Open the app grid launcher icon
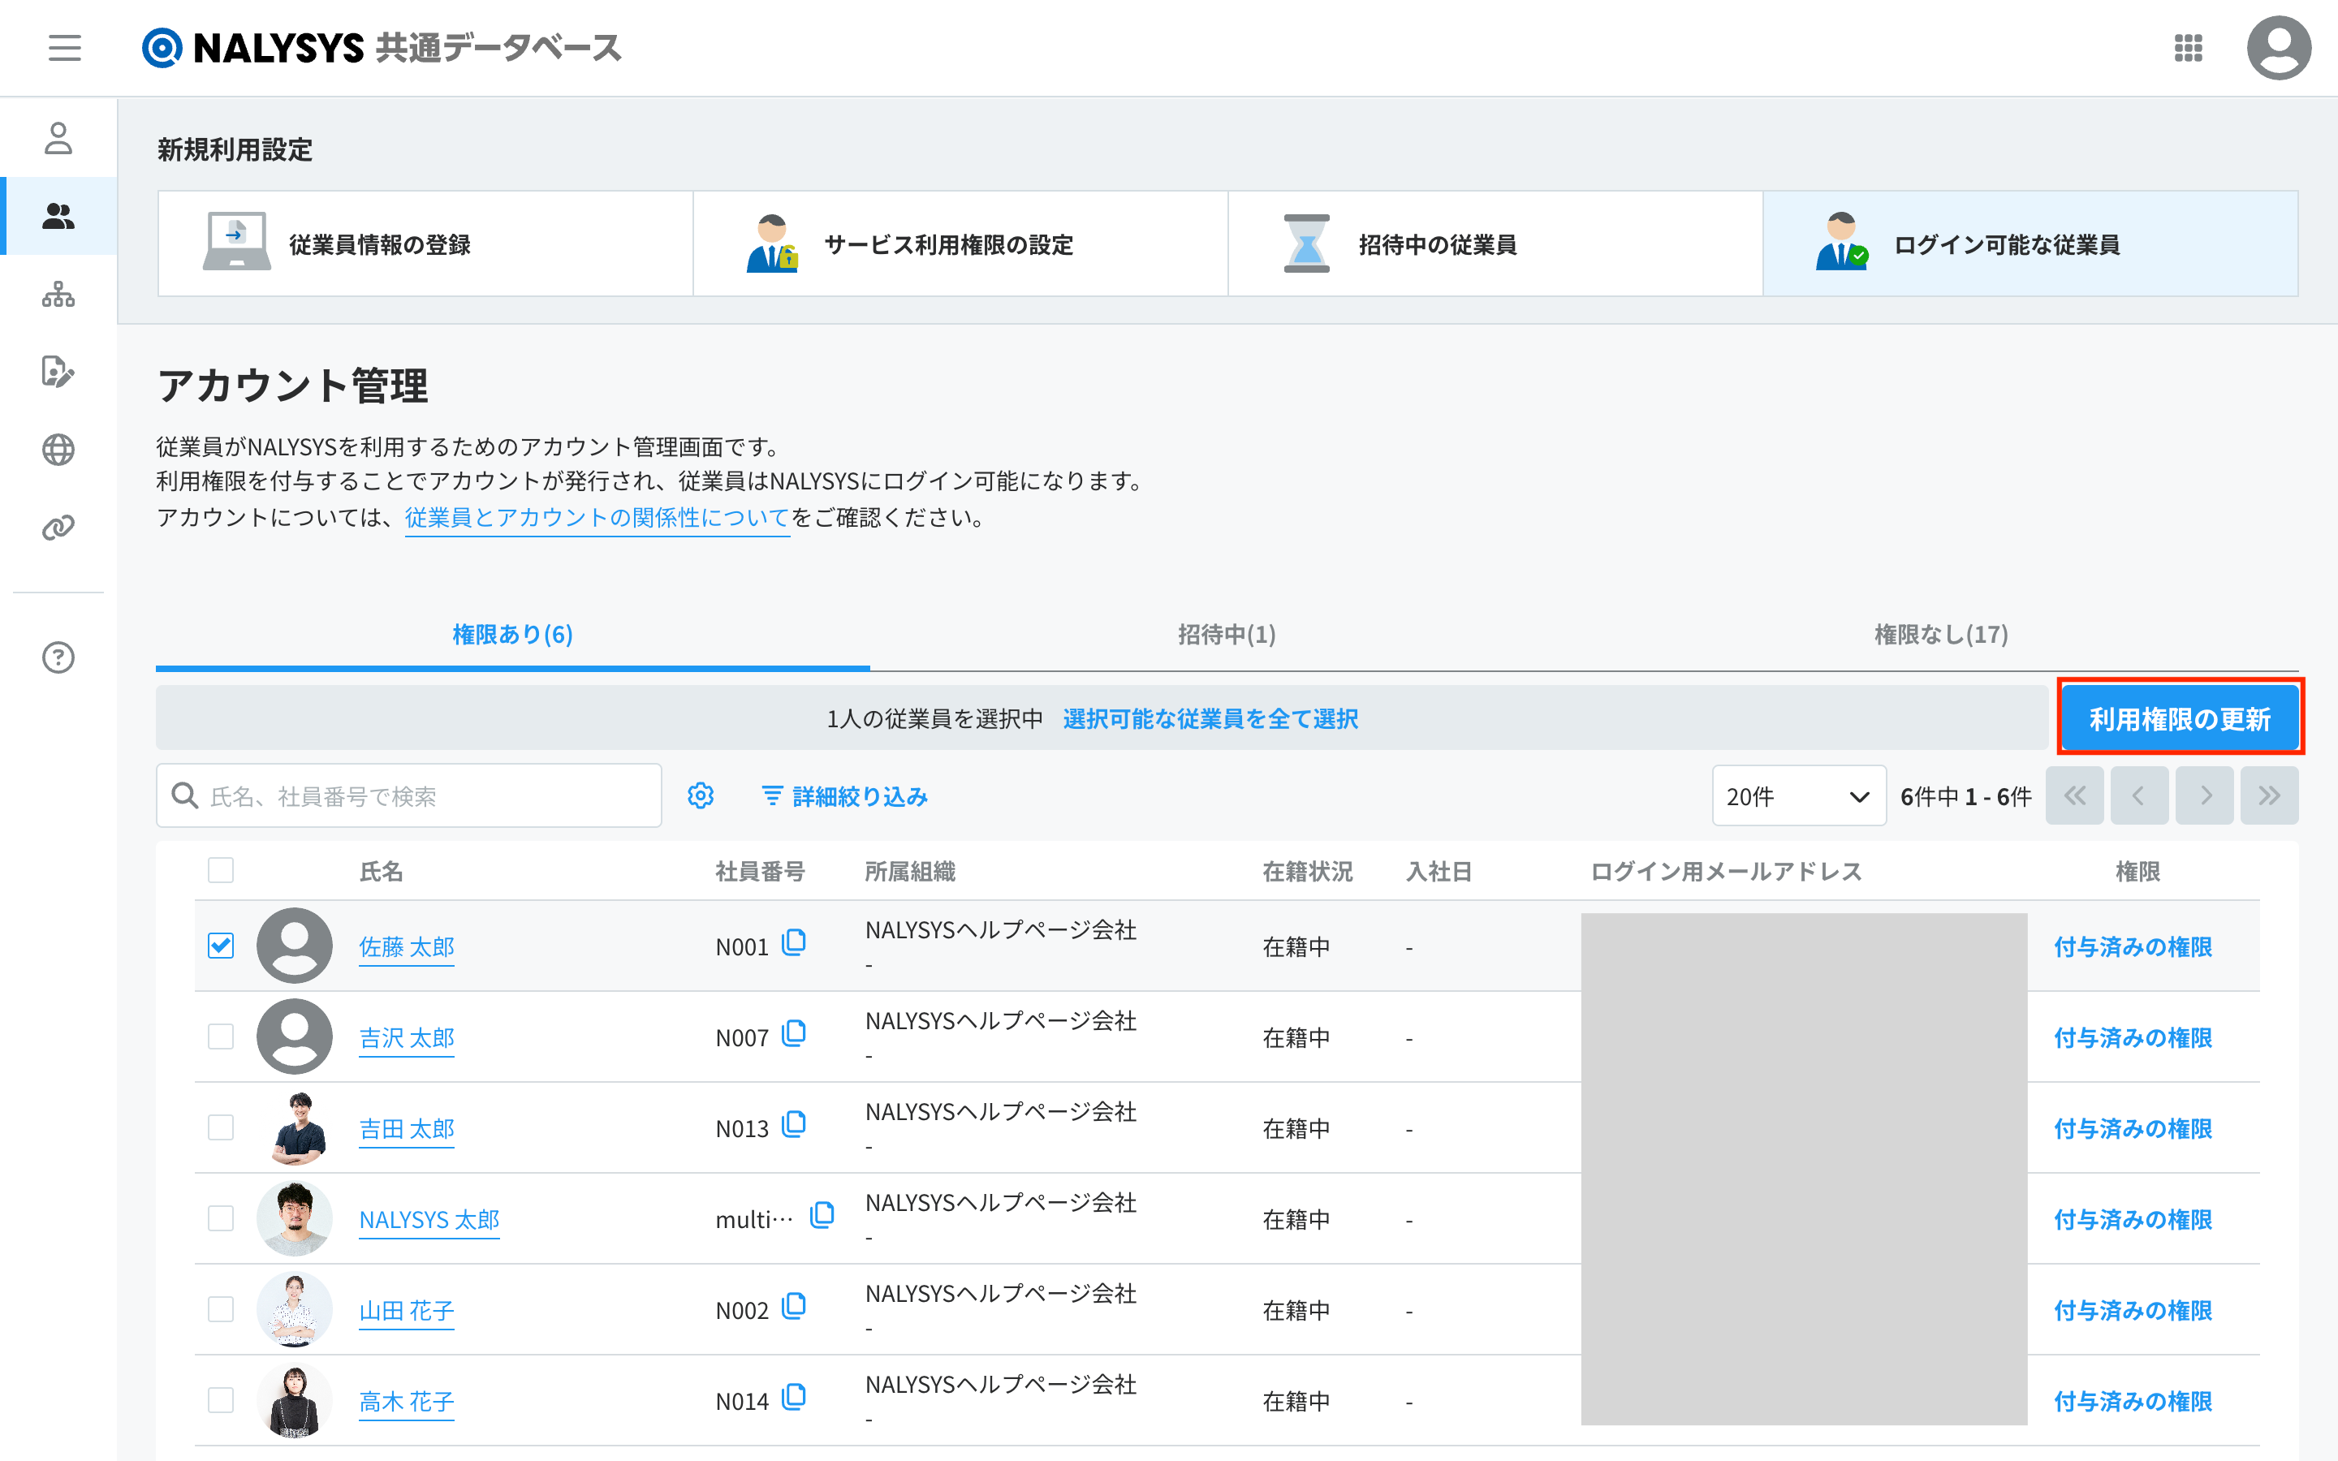Viewport: 2338px width, 1461px height. [x=2187, y=47]
